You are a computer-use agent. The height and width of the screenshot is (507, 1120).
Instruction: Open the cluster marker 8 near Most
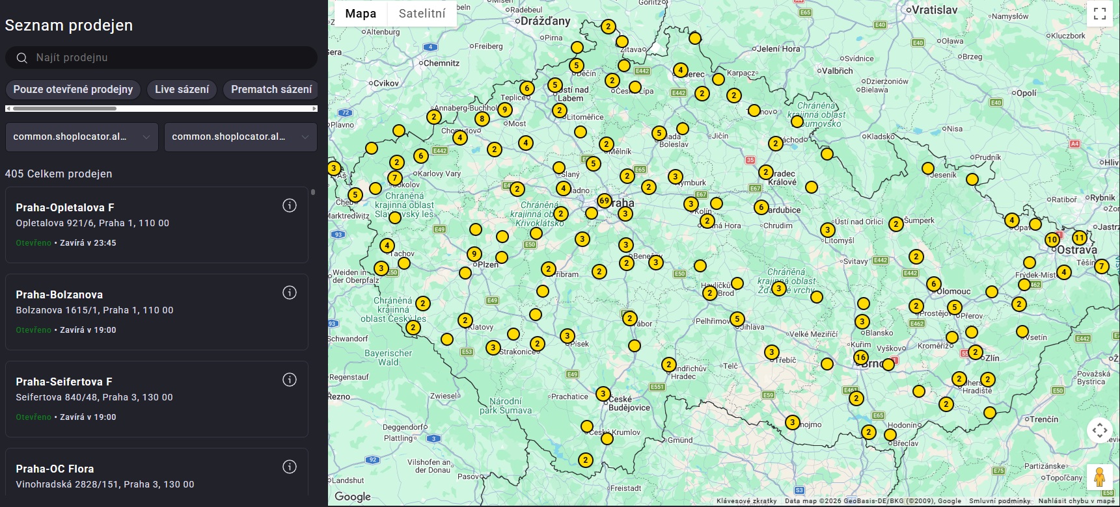[482, 118]
